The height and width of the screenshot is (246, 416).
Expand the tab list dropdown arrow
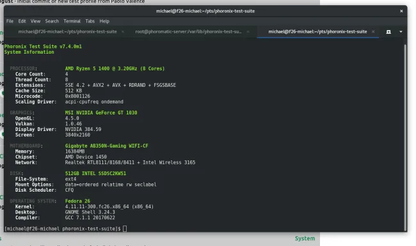click(x=401, y=32)
